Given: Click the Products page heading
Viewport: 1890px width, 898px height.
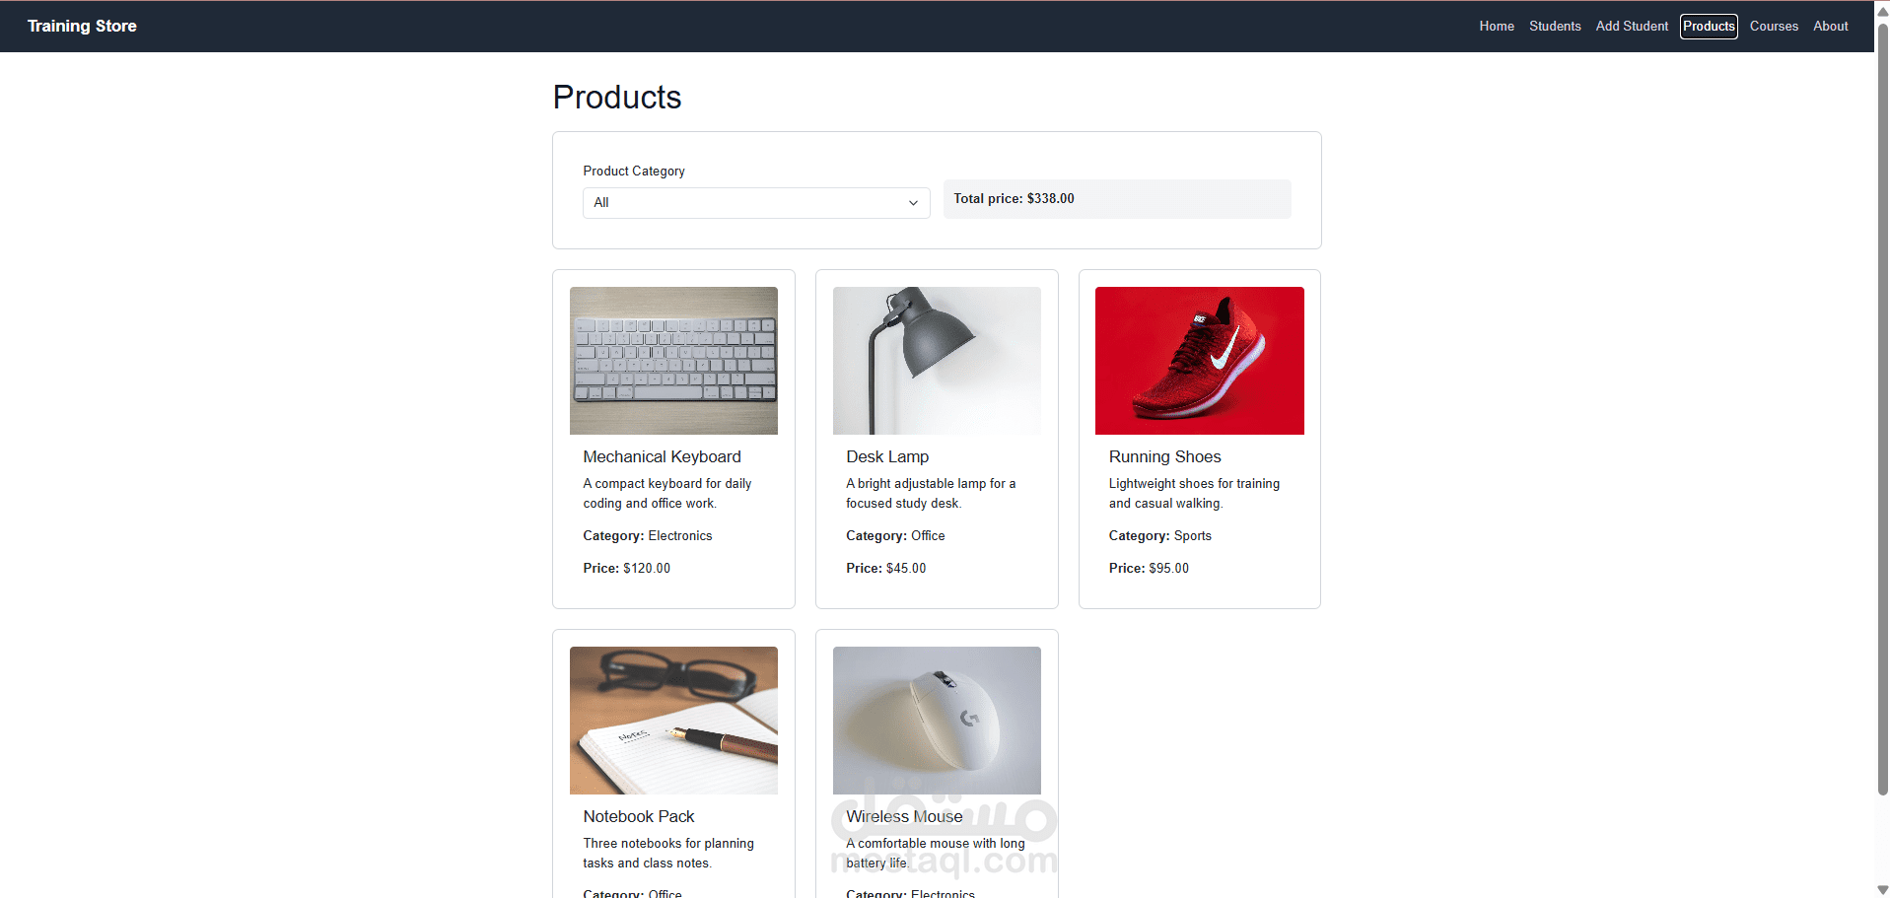Looking at the screenshot, I should (617, 97).
